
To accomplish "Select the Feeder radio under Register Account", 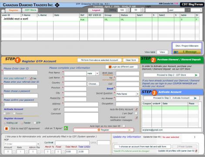I will click(22, 123).
